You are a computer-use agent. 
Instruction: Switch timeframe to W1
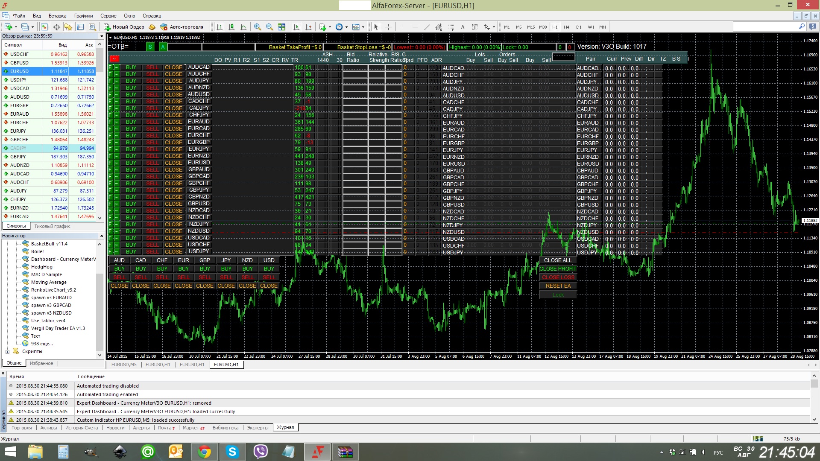591,27
